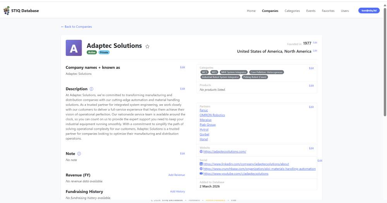Image resolution: width=387 pixels, height=203 pixels.
Task: Click the Note info icon
Action: coord(79,154)
